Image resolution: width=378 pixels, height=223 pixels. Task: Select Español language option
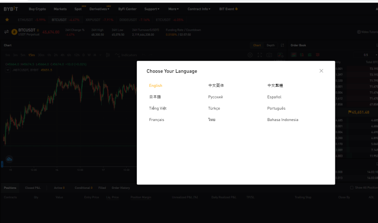[x=274, y=97]
